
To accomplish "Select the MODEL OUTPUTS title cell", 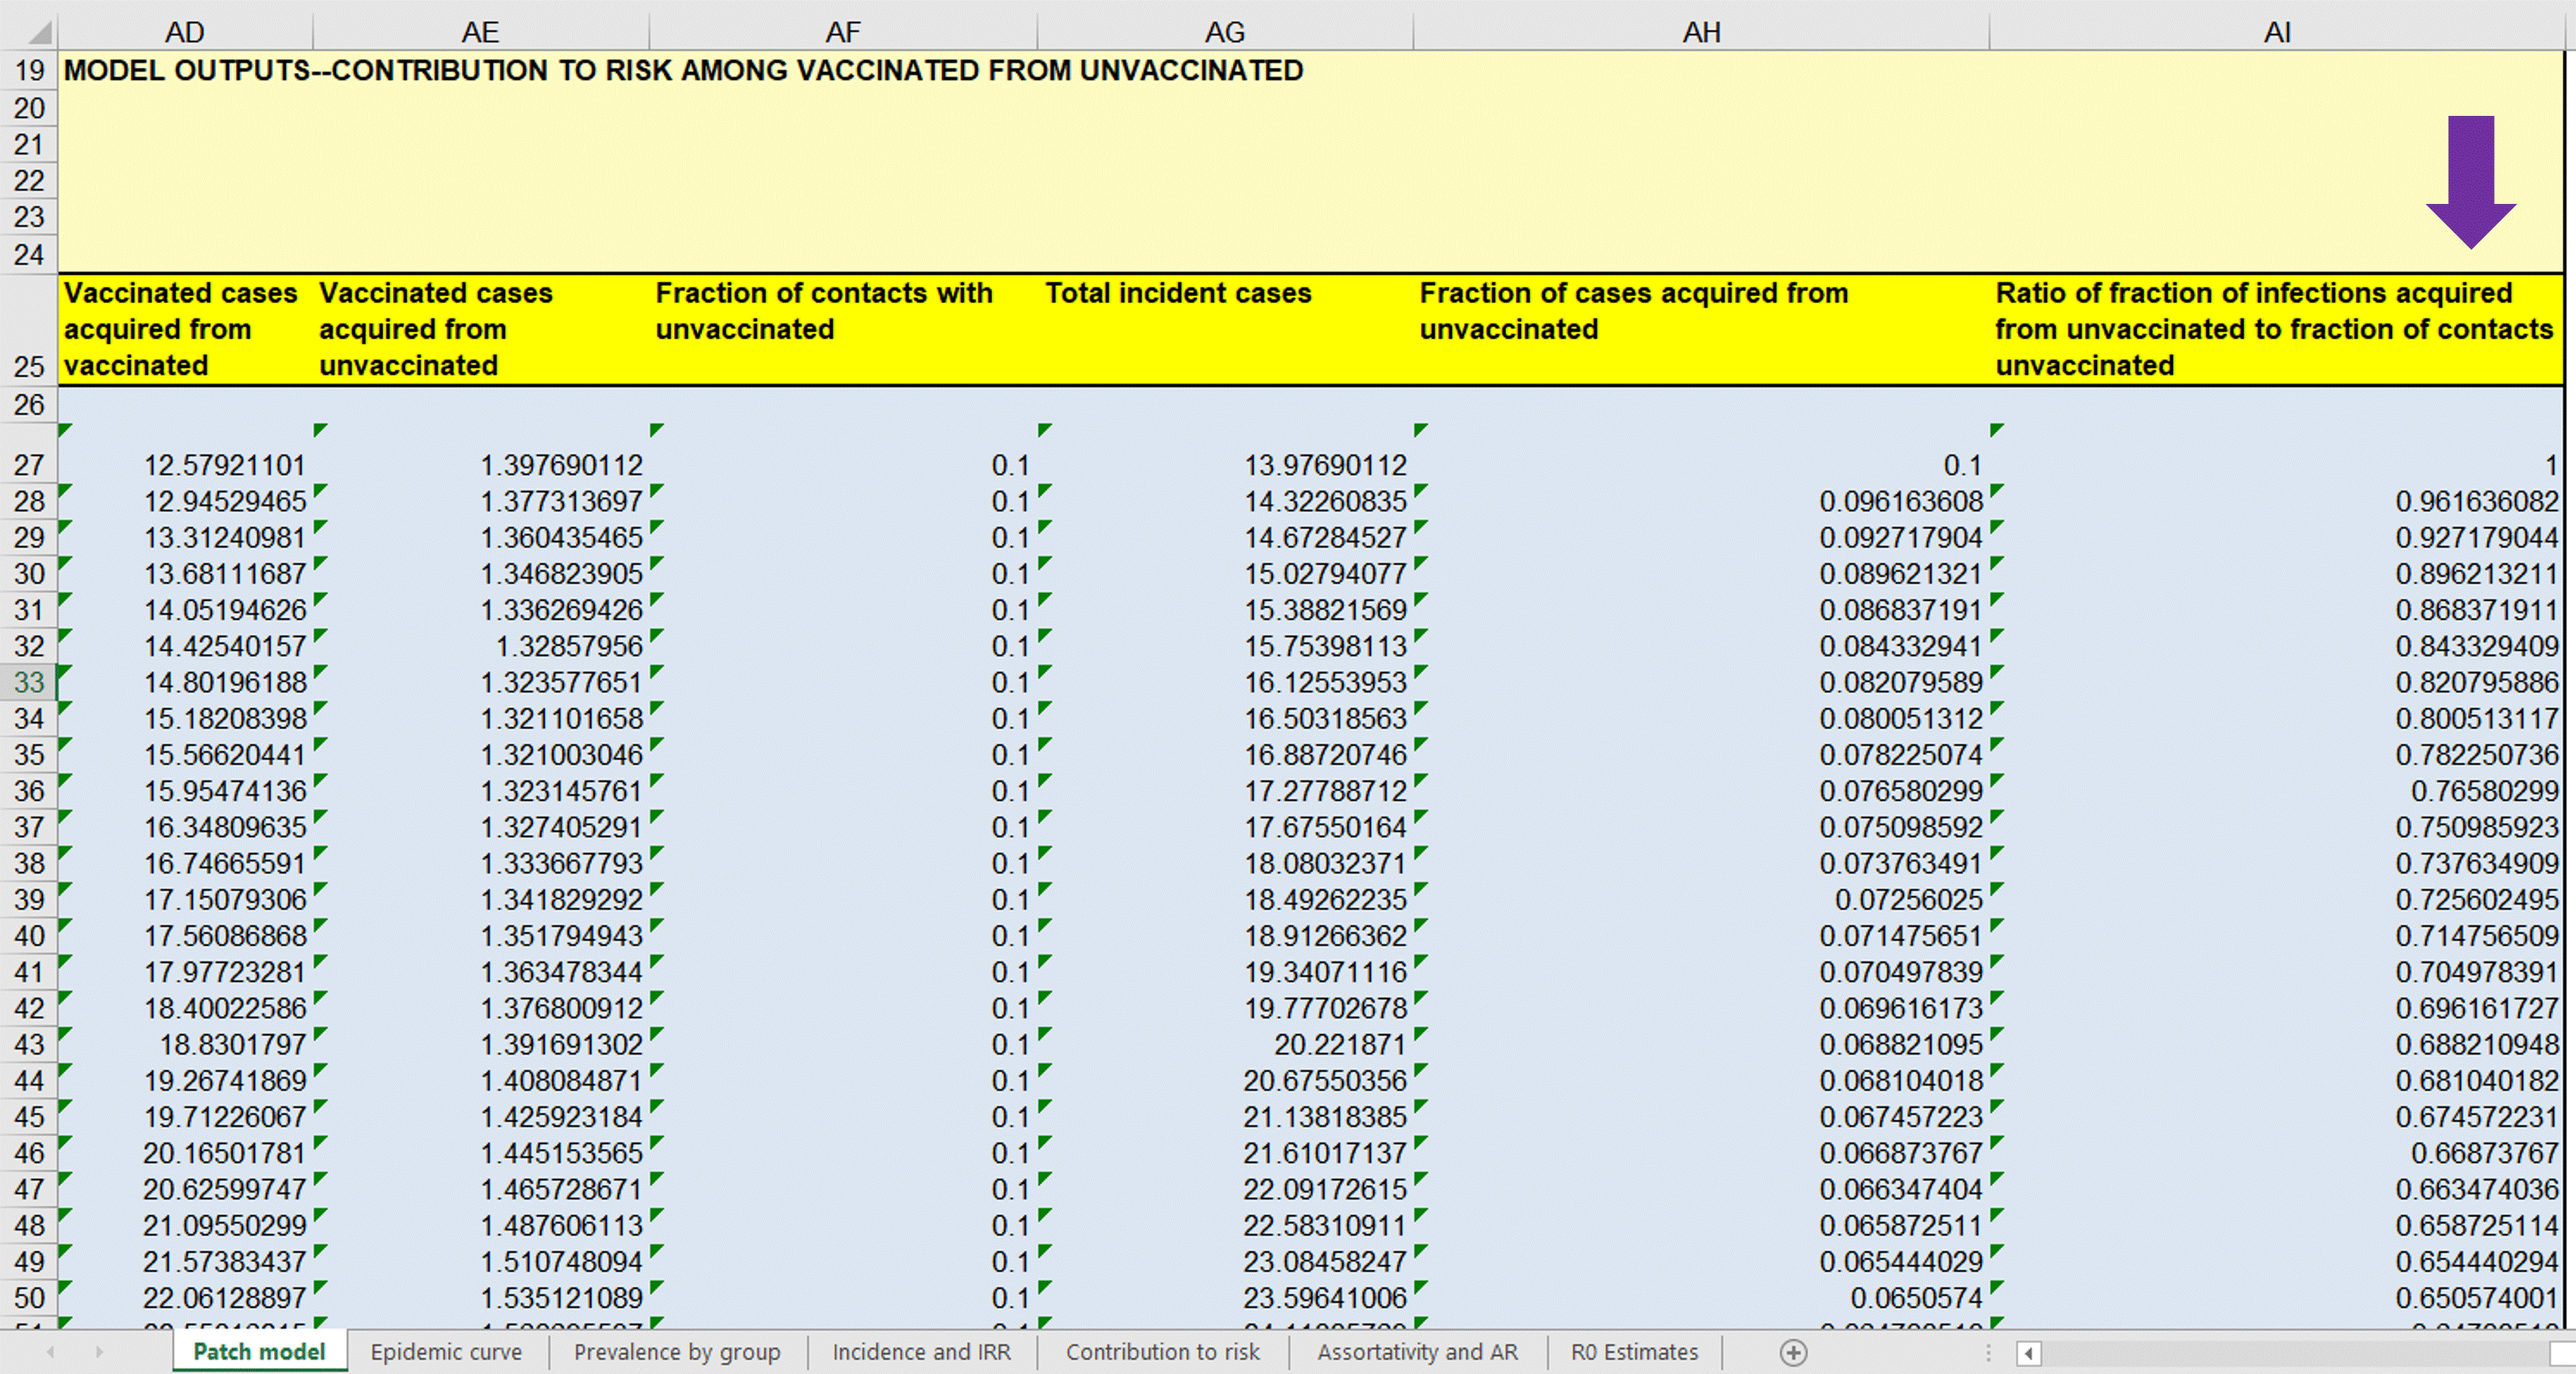I will (185, 71).
